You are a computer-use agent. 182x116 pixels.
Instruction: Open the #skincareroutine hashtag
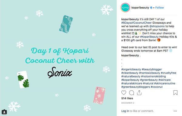click(165, 83)
